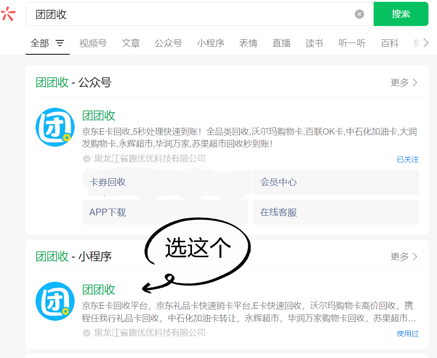Switch to the 表情 tab
Screen dimensions: 437x358
248,43
